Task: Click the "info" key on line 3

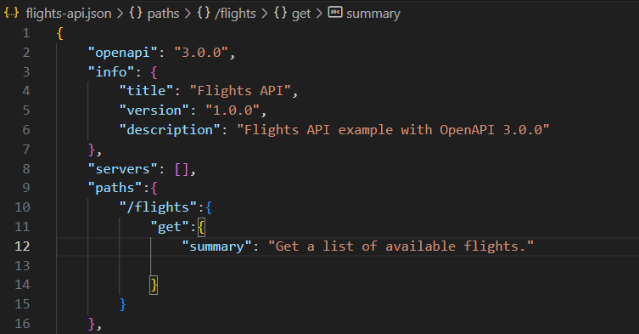Action: coord(111,72)
